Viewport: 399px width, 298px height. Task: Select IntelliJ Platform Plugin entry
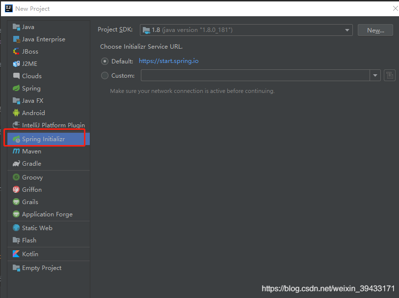pos(49,125)
